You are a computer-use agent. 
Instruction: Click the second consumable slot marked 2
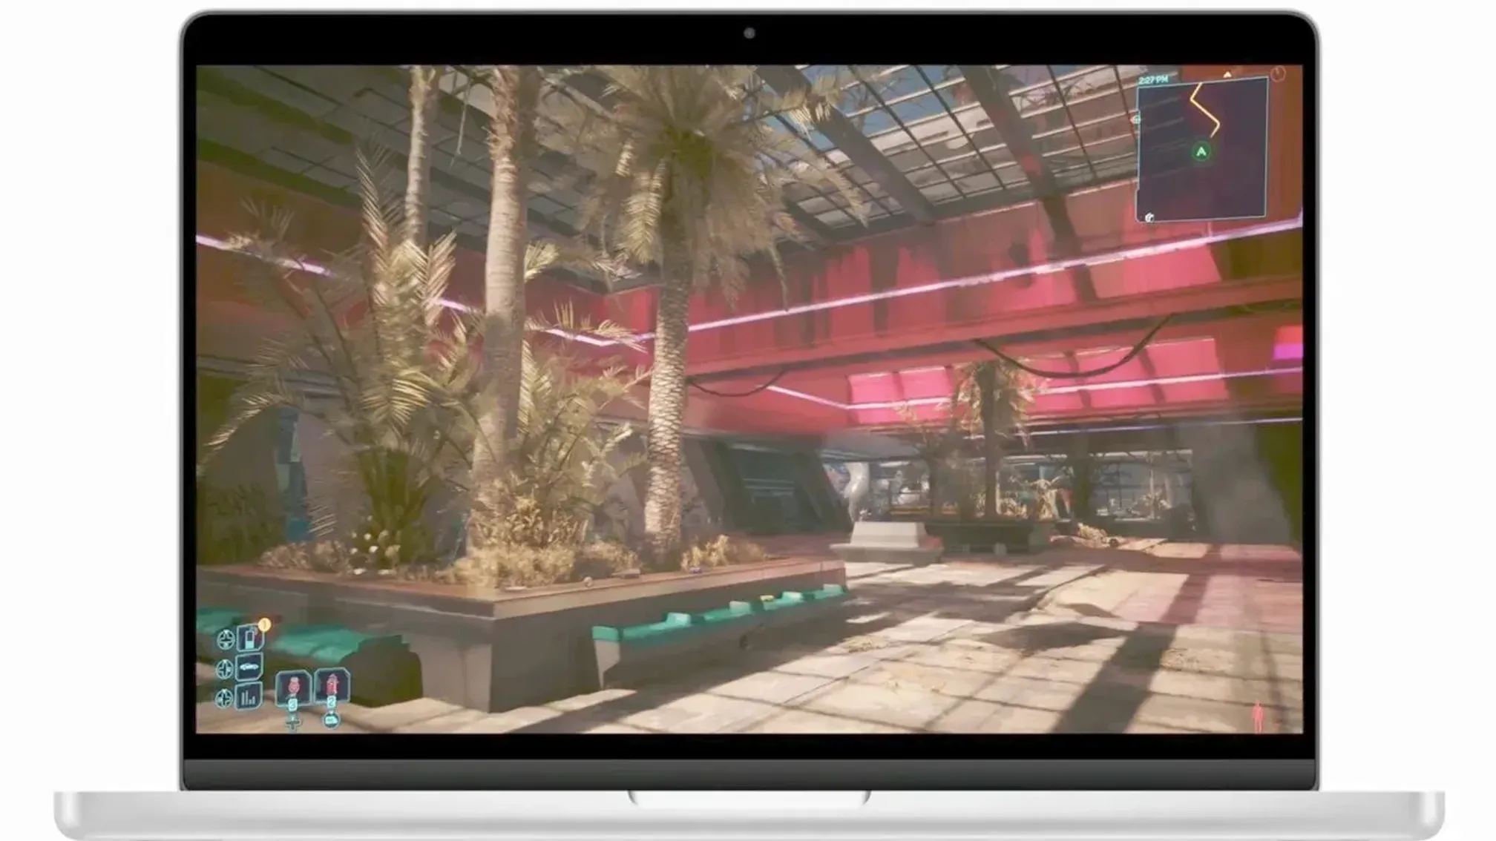pyautogui.click(x=332, y=685)
